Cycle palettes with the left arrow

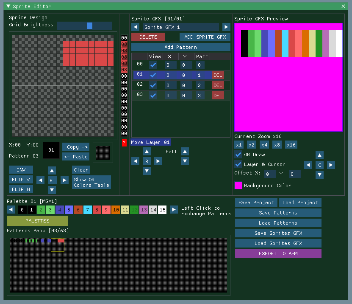tap(11, 209)
